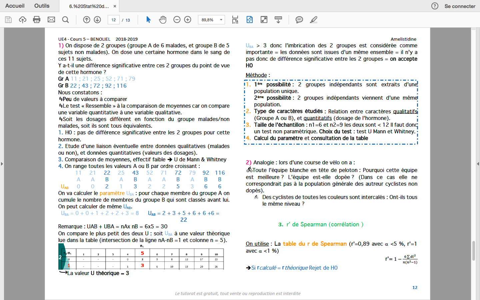The image size is (480, 300).
Task: Open the 89,8% zoom level dropdown
Action: pyautogui.click(x=221, y=20)
